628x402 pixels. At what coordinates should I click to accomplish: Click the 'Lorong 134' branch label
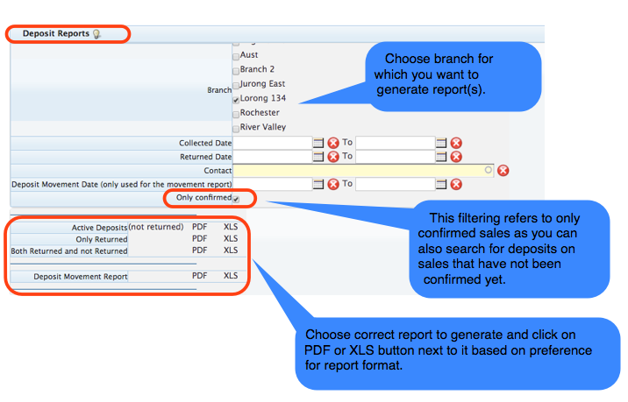coord(263,98)
